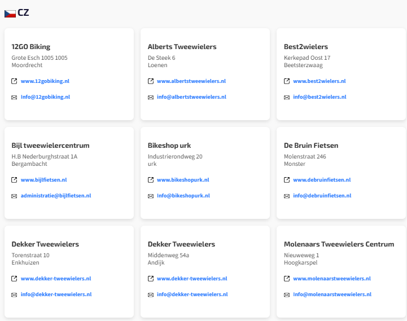
Task: Visit www.debruinfietsen.nl
Action: tap(322, 179)
